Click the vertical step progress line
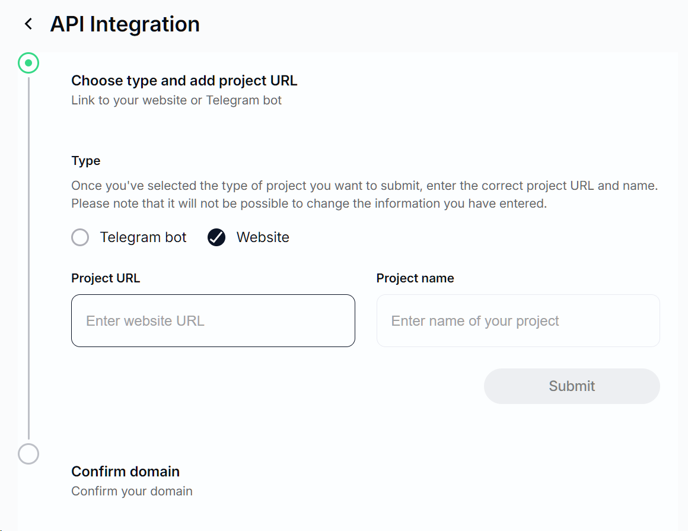 [x=28, y=255]
